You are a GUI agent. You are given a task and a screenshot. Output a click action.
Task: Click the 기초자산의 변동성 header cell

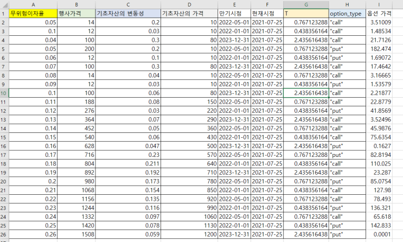point(128,14)
